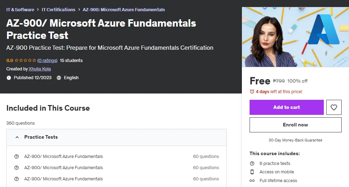Click the This course includes: heading
The width and height of the screenshot is (349, 187).
[275, 153]
